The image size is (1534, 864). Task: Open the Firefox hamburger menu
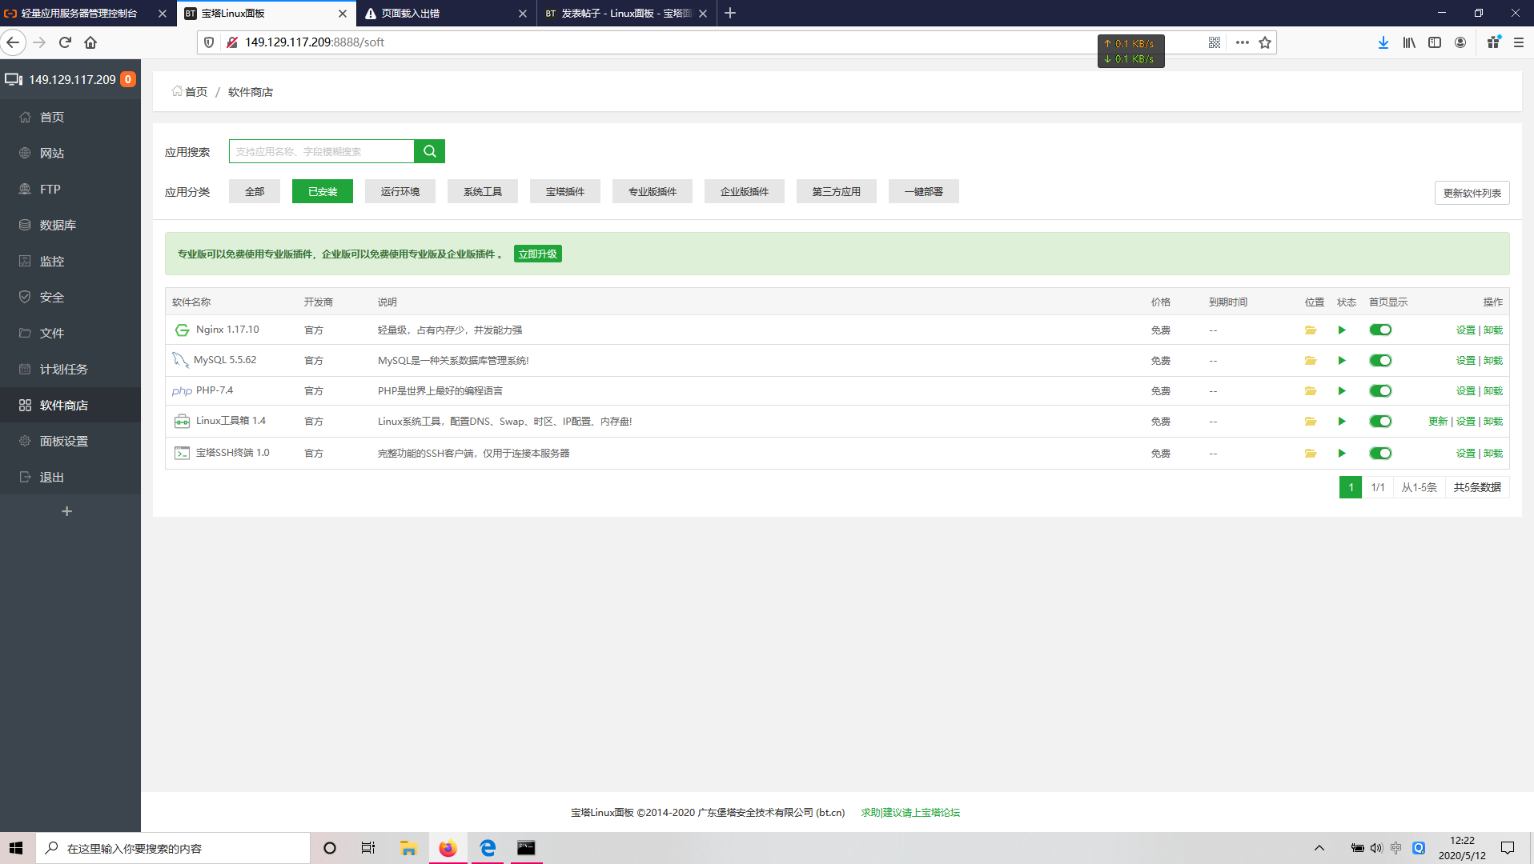1519,42
